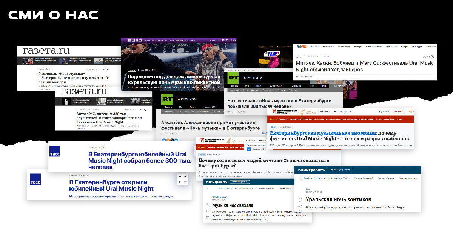This screenshot has height=237, width=453.
Task: Click the larger font A icon in the 10-летний юбилей Gazeta article
Action: click(108, 69)
